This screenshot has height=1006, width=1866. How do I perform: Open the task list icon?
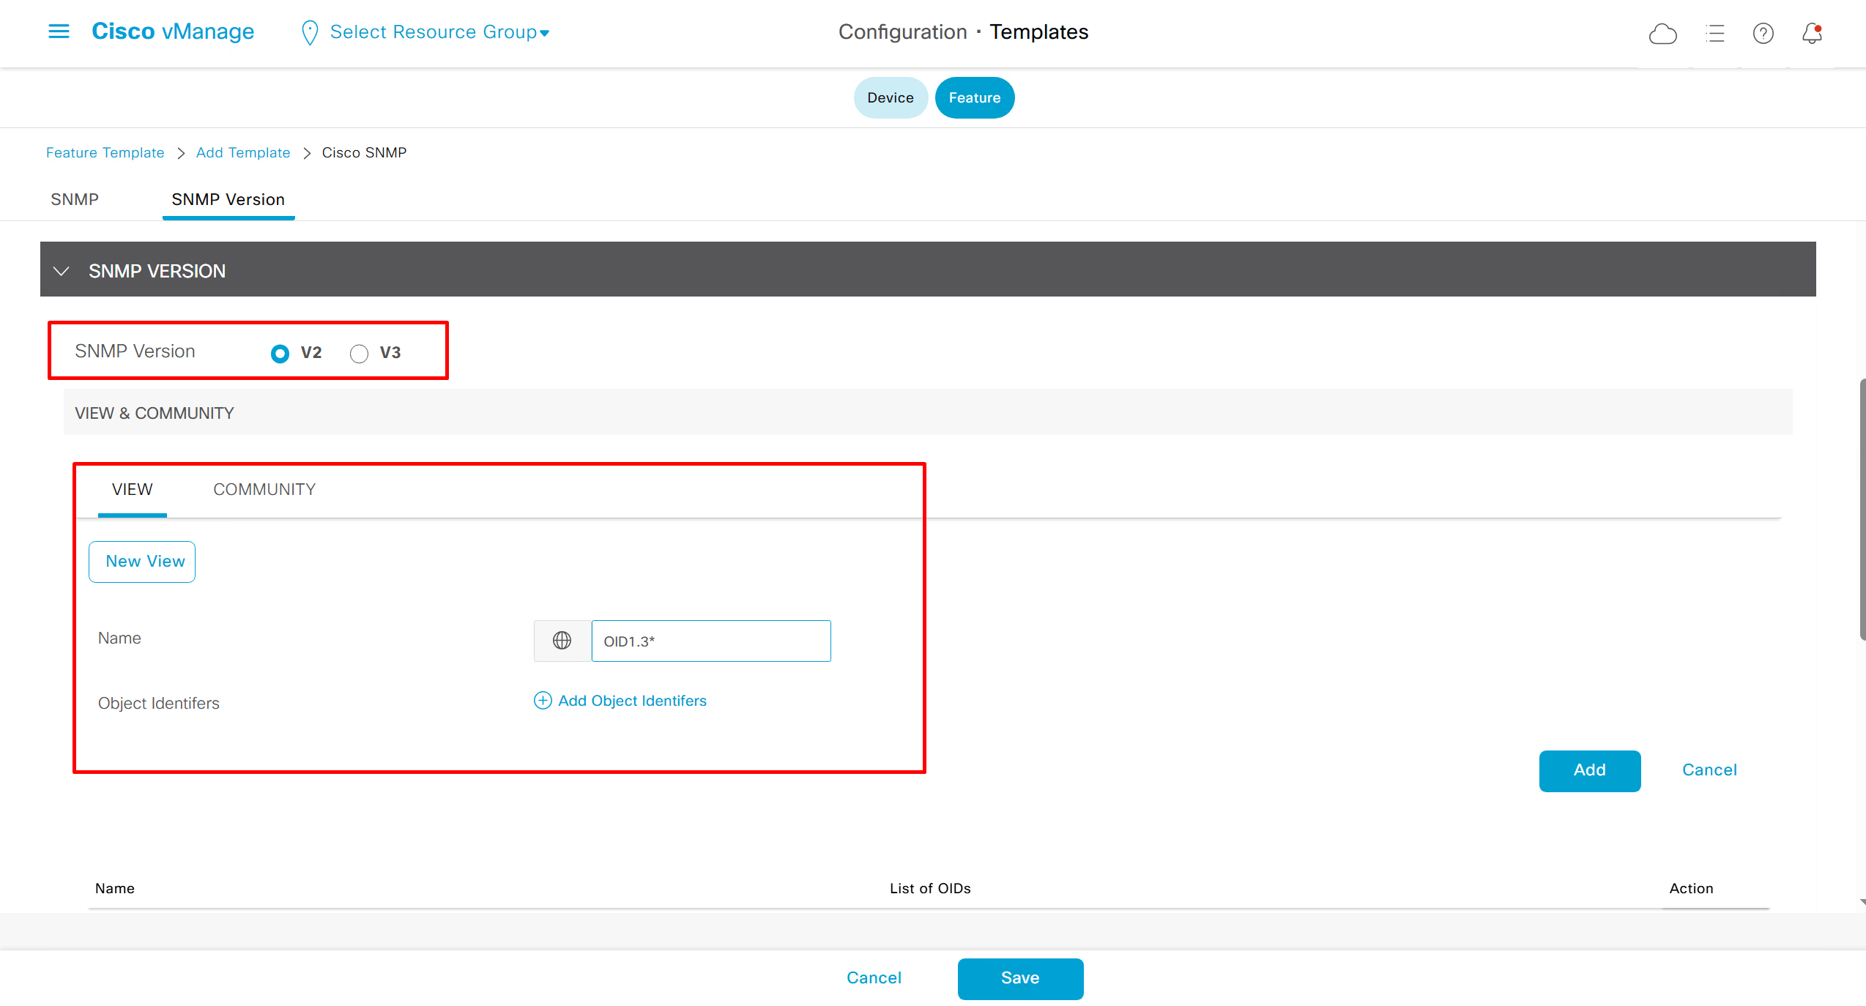click(x=1714, y=33)
